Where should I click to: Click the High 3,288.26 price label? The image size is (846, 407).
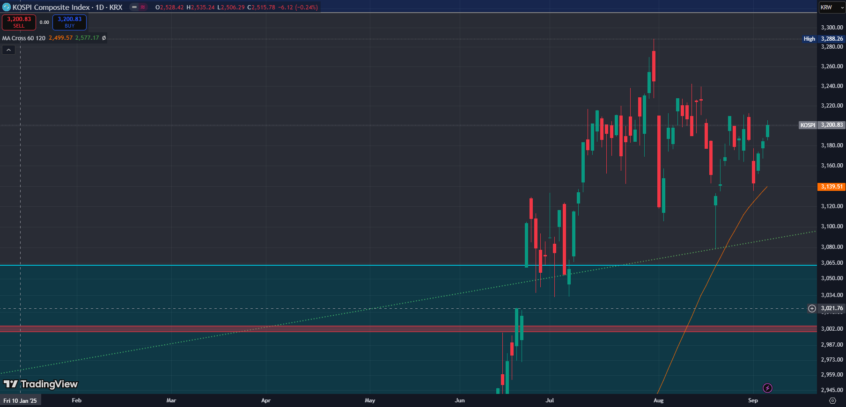(824, 39)
